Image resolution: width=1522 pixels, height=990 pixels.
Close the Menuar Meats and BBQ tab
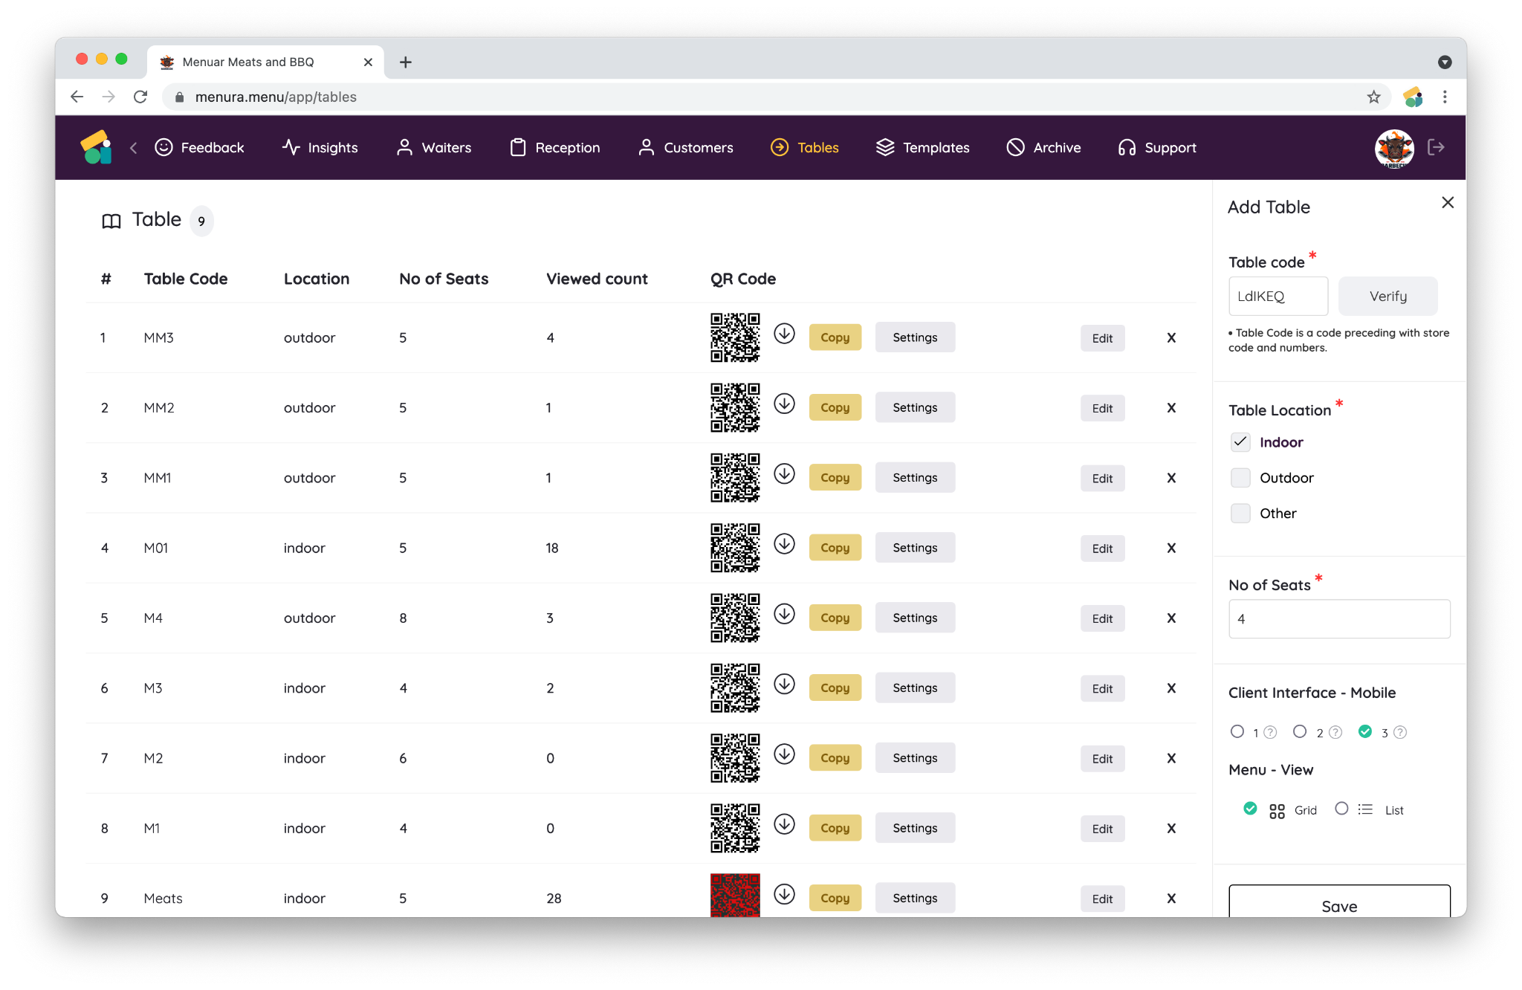coord(368,62)
